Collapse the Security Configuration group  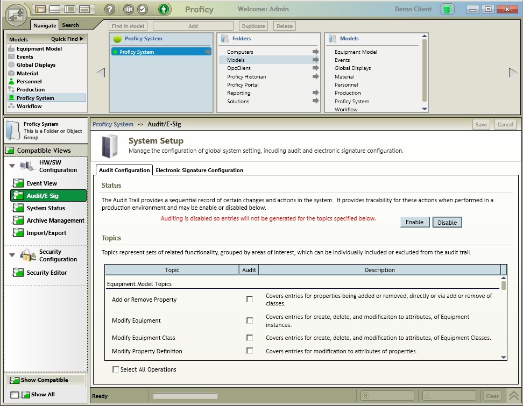pyautogui.click(x=12, y=255)
